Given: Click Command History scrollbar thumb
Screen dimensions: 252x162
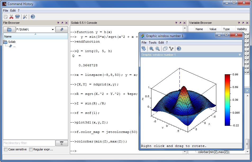Looking at the screenshot, I should (x=247, y=144).
